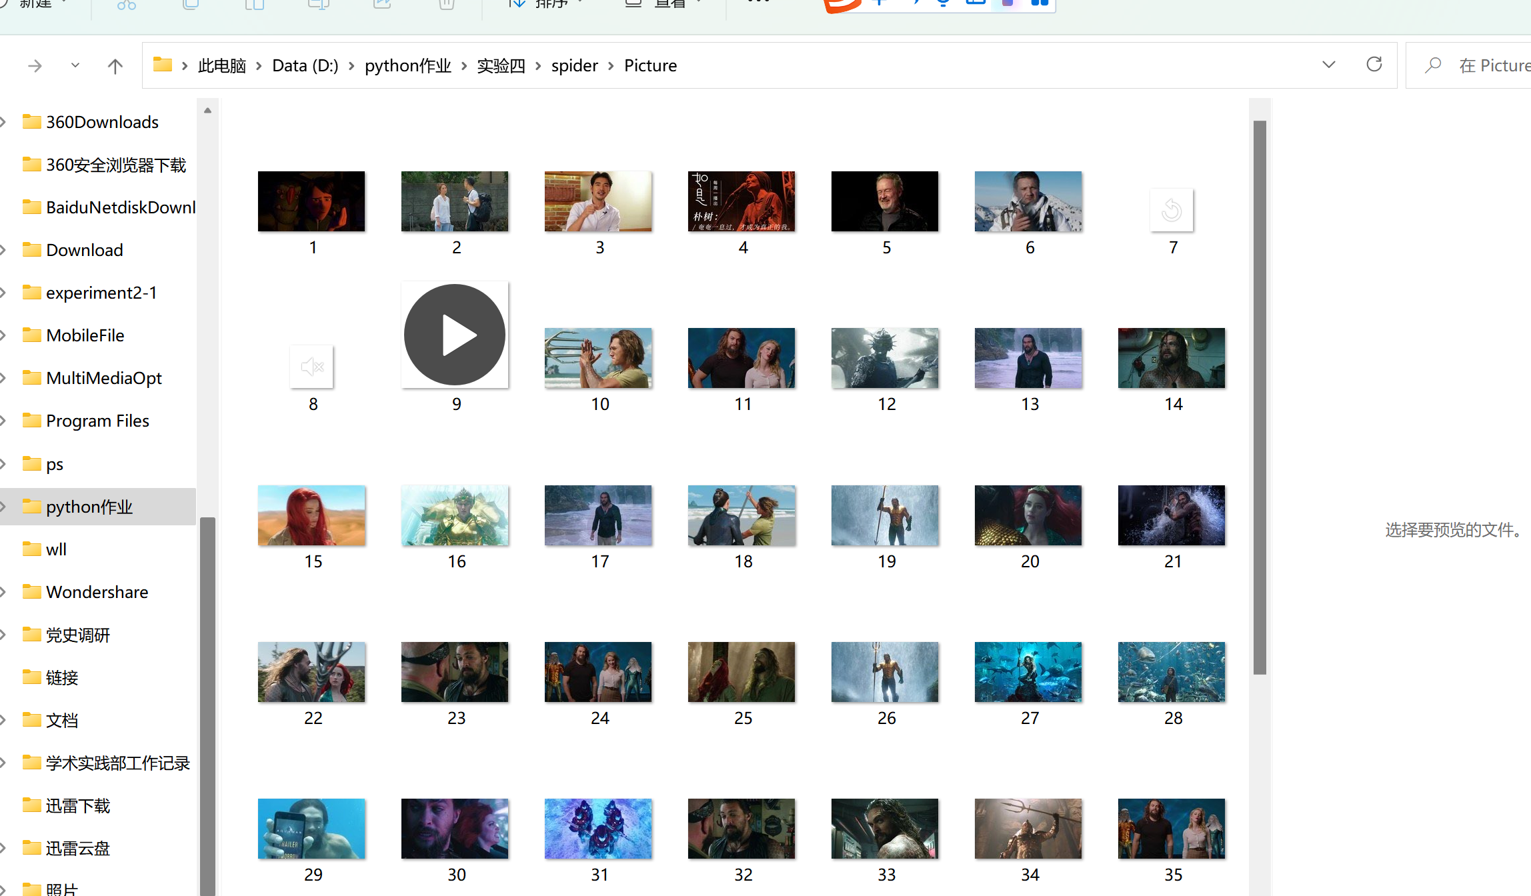This screenshot has width=1531, height=896.
Task: Select golden armor thumbnail named 16
Action: click(455, 515)
